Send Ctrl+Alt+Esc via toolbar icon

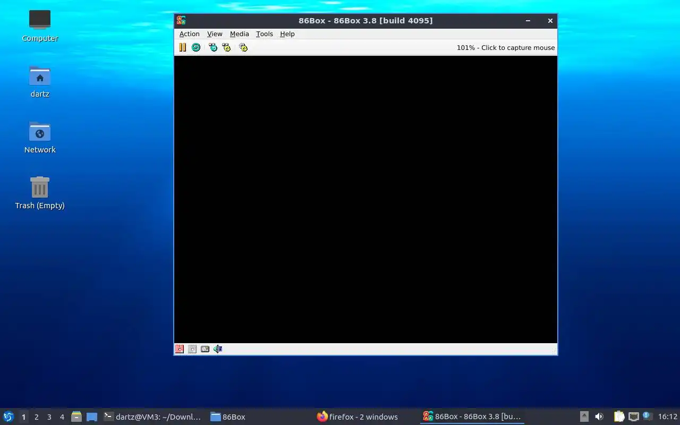pyautogui.click(x=226, y=47)
